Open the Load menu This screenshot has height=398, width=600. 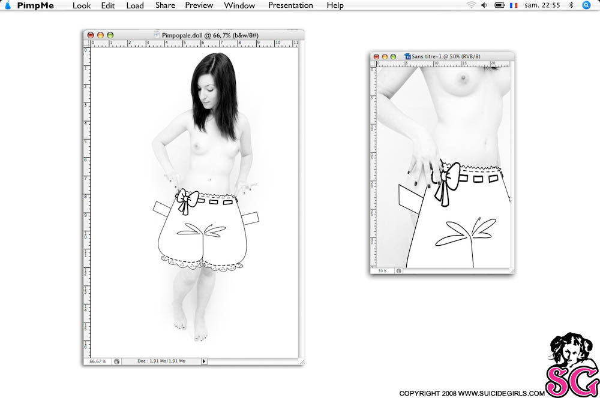point(135,5)
